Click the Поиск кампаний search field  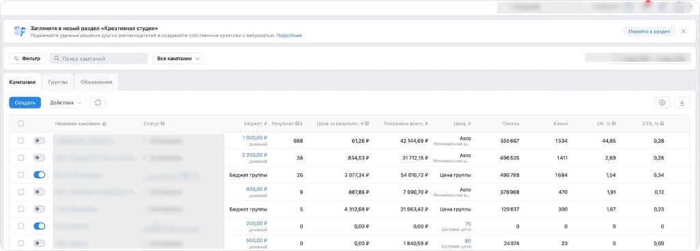point(98,59)
